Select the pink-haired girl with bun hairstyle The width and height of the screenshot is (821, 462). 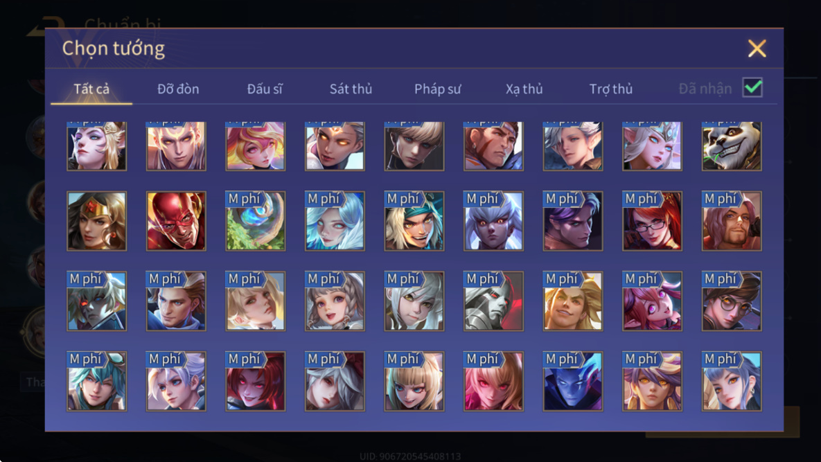pos(652,301)
